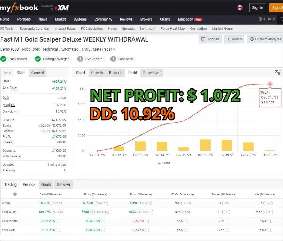
Task: Click the clock icon beside 11:16:34
Action: coord(260,19)
